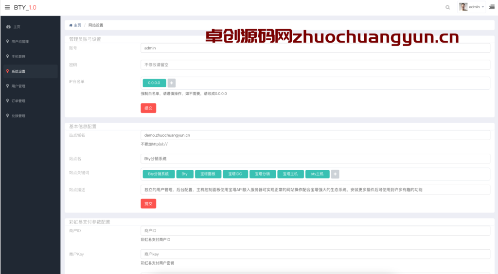Submit the 基本信息配置 form
This screenshot has width=498, height=274.
click(x=148, y=203)
